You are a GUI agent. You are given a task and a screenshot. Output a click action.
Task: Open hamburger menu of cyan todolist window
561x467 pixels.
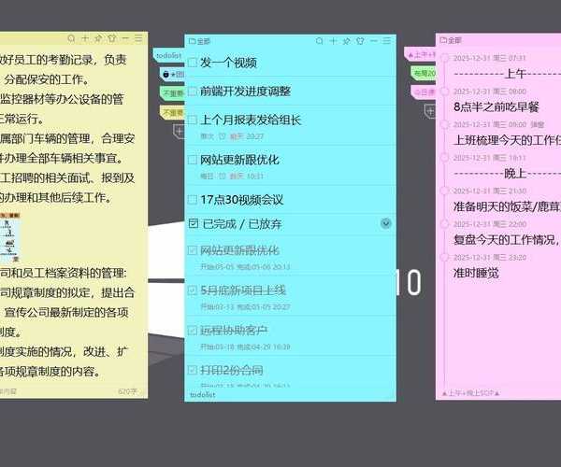(x=386, y=41)
